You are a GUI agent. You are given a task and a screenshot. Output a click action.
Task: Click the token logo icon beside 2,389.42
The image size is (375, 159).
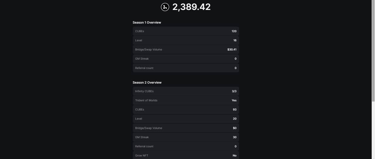pos(165,7)
